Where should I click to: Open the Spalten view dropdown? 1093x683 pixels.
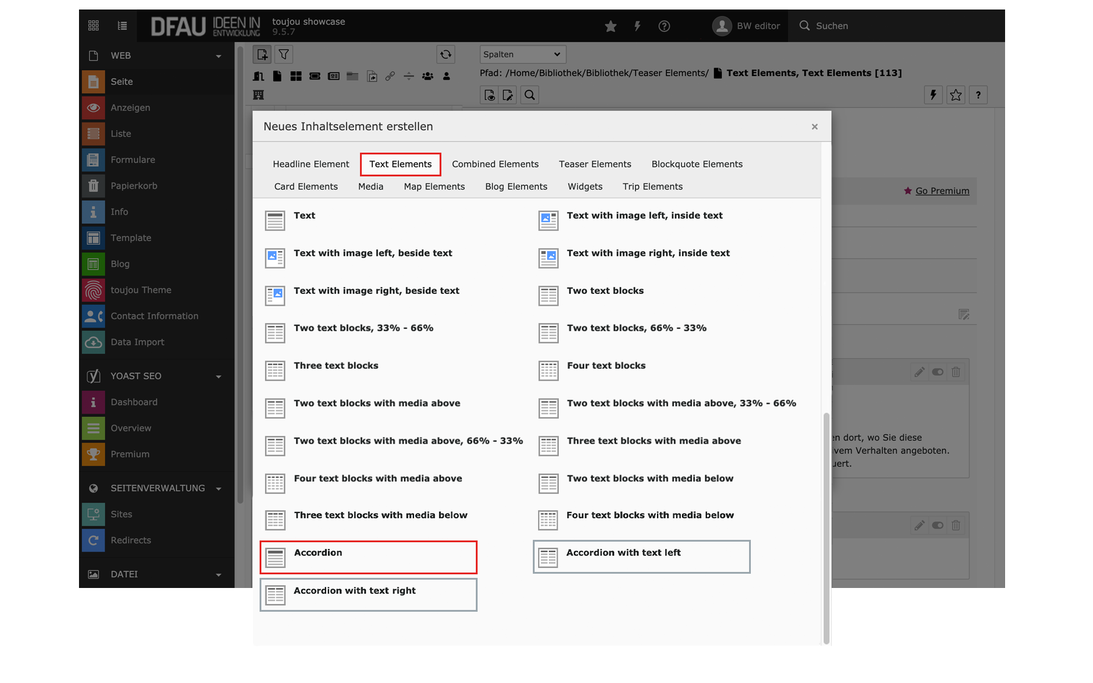pyautogui.click(x=522, y=55)
